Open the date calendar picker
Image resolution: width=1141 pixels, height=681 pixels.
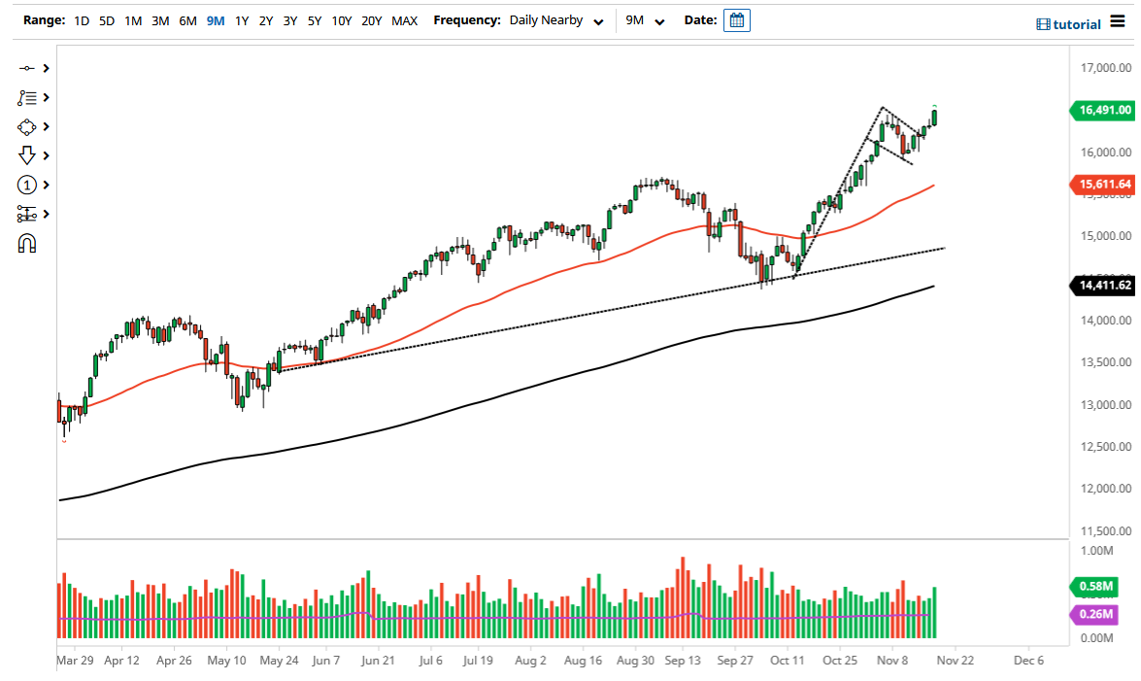(736, 19)
